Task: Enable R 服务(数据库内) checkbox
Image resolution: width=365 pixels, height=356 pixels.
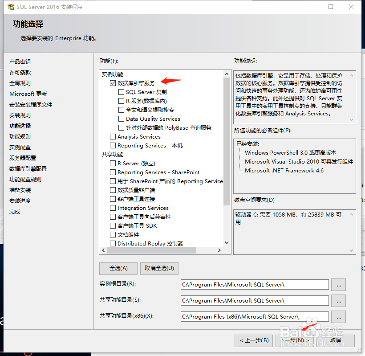Action: [x=121, y=101]
